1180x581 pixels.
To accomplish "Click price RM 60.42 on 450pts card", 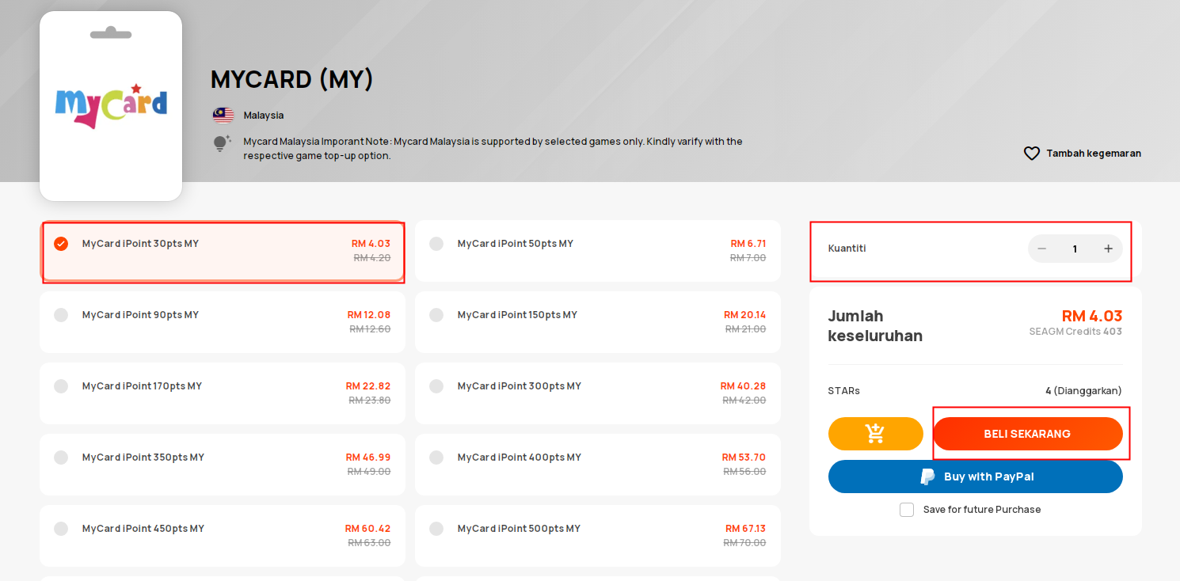I will 368,529.
